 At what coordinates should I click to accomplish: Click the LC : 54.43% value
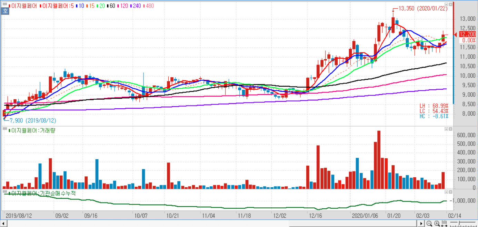(x=434, y=111)
